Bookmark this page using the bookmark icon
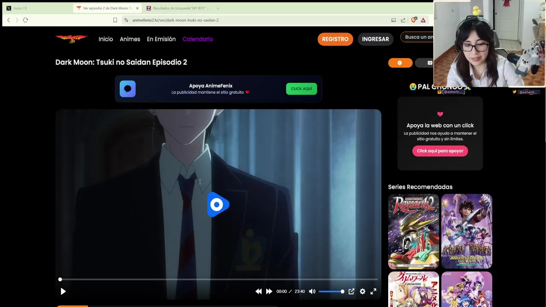 pyautogui.click(x=115, y=20)
